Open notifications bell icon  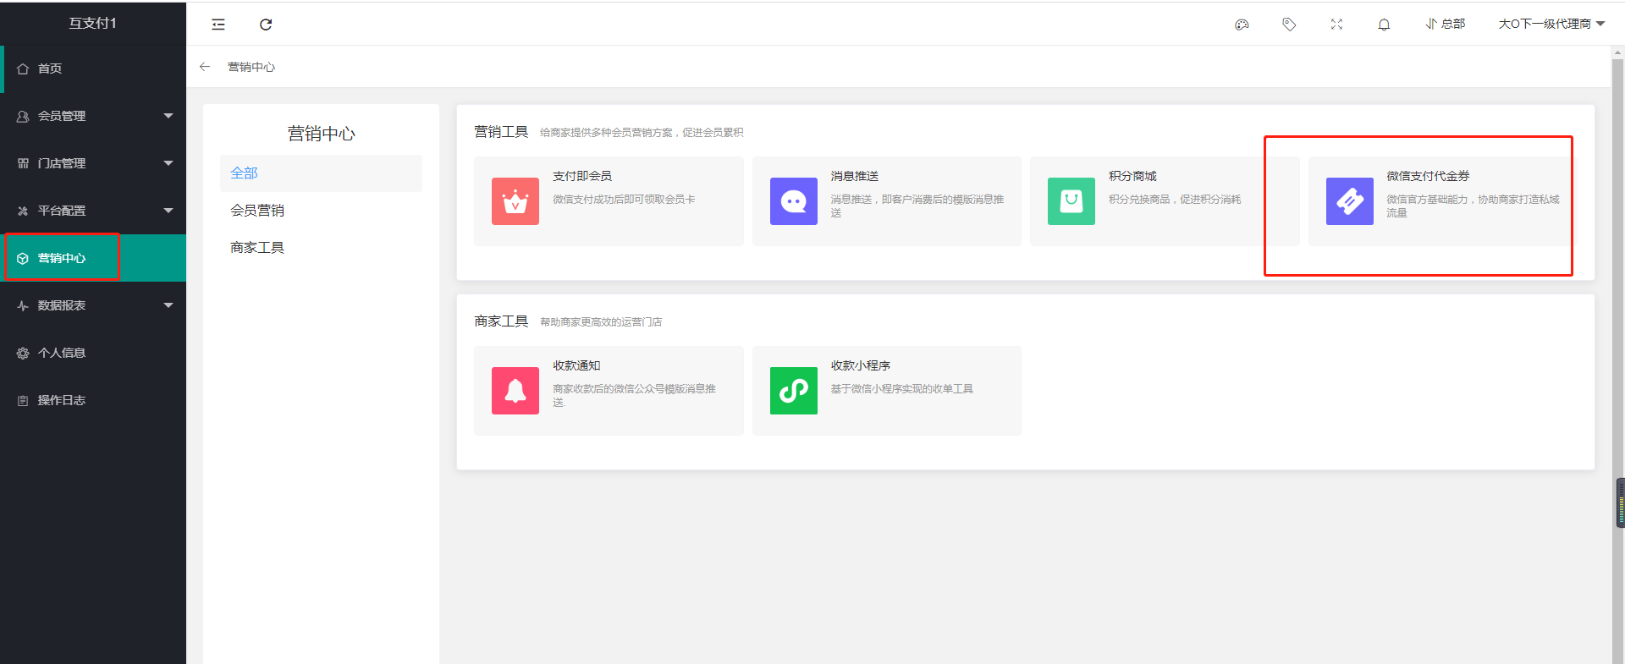coord(1384,25)
